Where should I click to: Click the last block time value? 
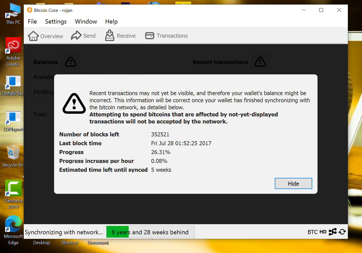tap(181, 143)
